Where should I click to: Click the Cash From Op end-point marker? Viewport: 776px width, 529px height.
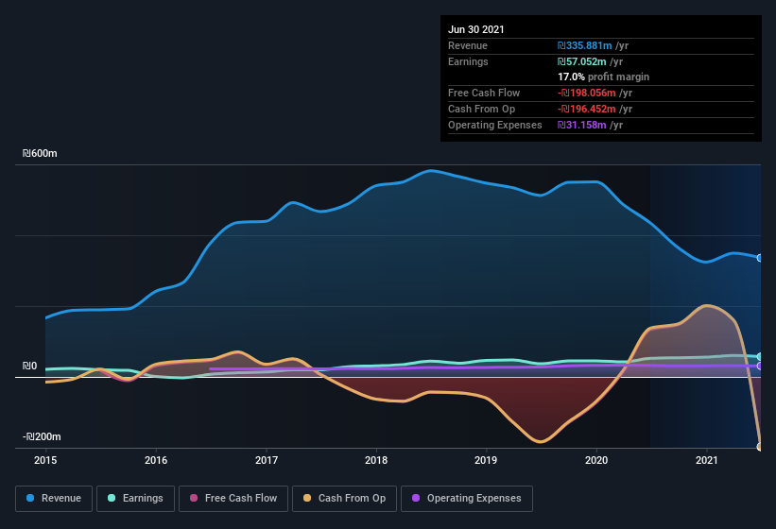coord(760,447)
